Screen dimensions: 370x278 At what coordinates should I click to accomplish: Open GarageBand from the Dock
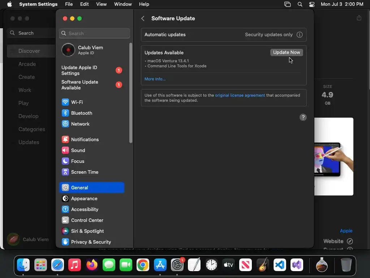263,265
